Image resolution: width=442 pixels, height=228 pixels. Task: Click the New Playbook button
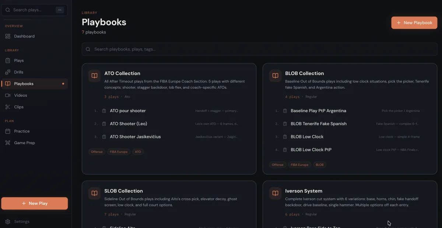[414, 22]
